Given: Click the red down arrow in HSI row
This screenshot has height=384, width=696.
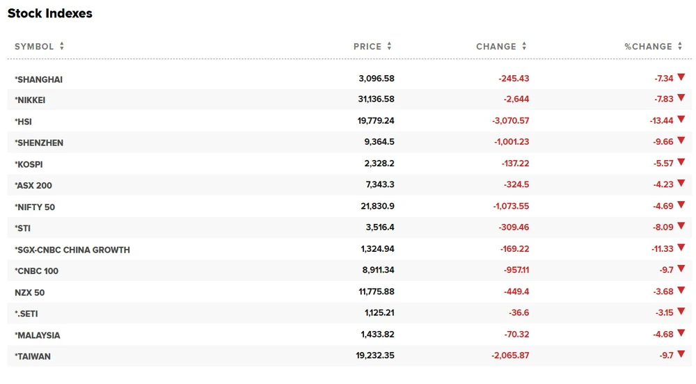Looking at the screenshot, I should tap(681, 120).
